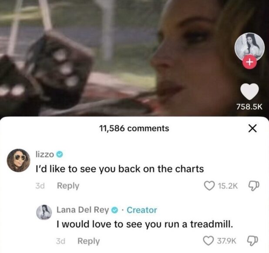Tap the 11,586 comments header
Screen dimensions: 269x253
pyautogui.click(x=134, y=128)
